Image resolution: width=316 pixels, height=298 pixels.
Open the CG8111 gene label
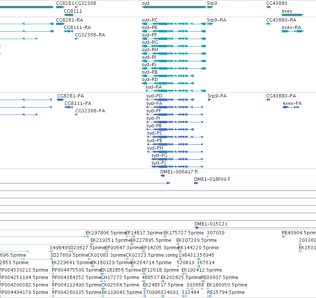[x=73, y=11]
